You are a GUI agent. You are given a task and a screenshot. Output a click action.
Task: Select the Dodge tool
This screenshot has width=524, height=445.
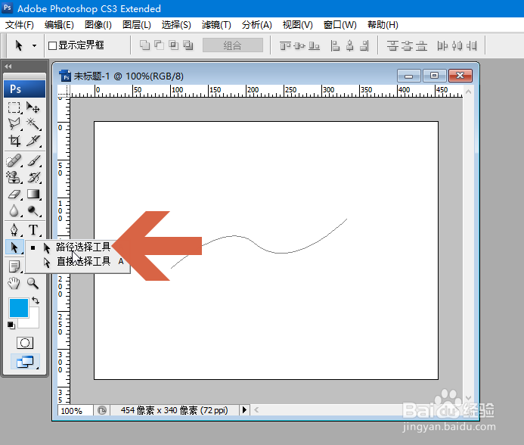tap(33, 211)
